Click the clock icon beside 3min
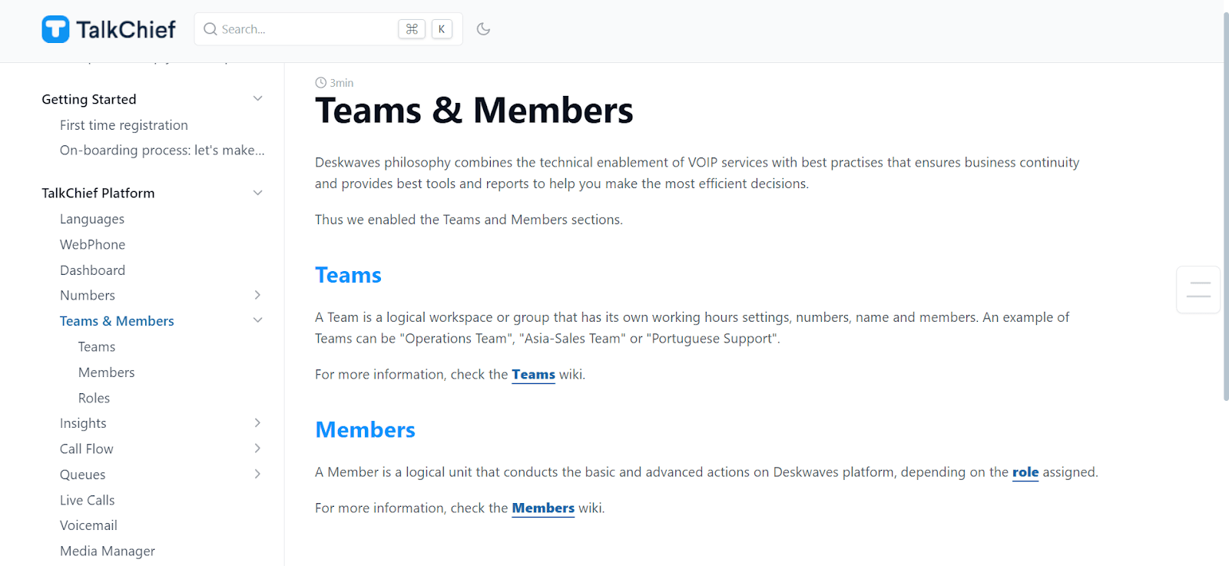 click(x=320, y=83)
